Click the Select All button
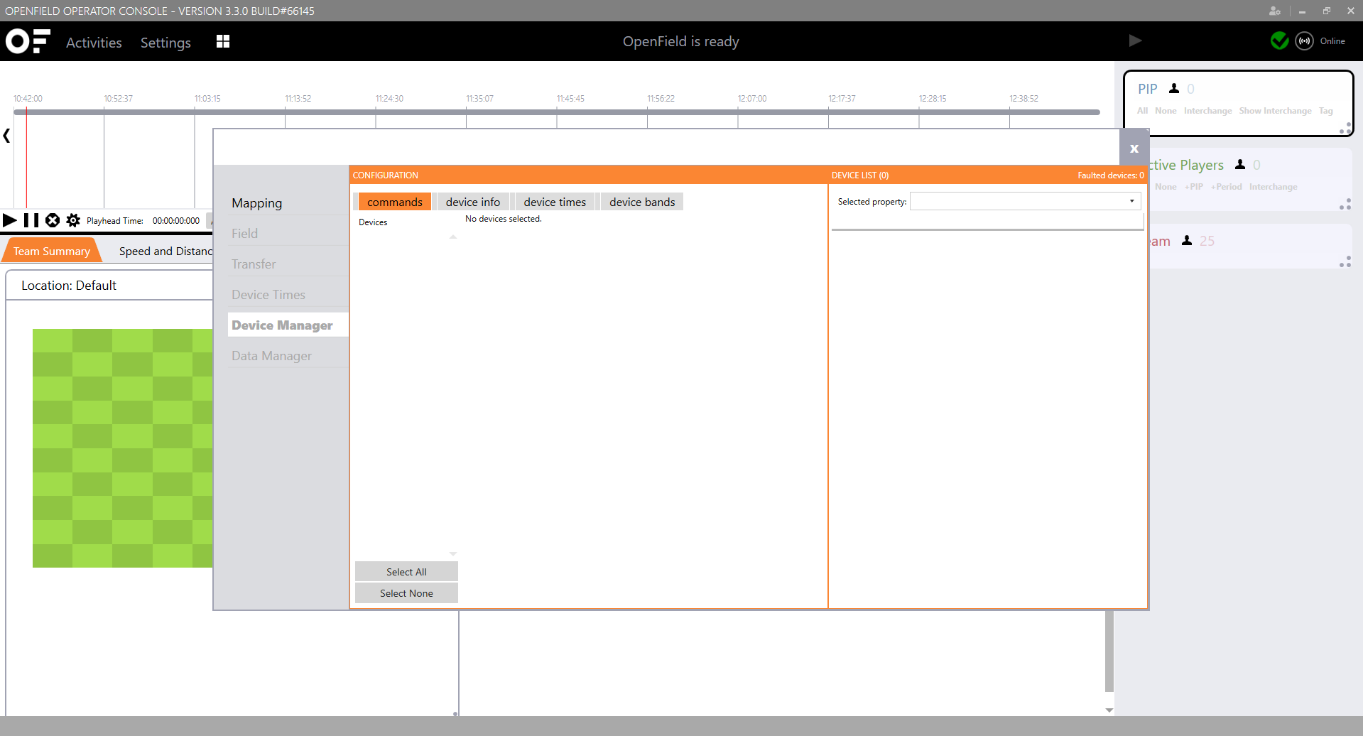1363x736 pixels. tap(406, 572)
